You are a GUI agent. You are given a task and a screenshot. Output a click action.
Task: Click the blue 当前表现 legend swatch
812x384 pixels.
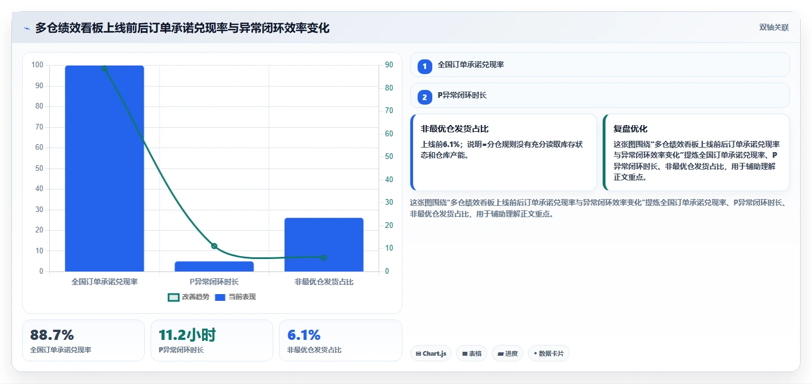[220, 297]
